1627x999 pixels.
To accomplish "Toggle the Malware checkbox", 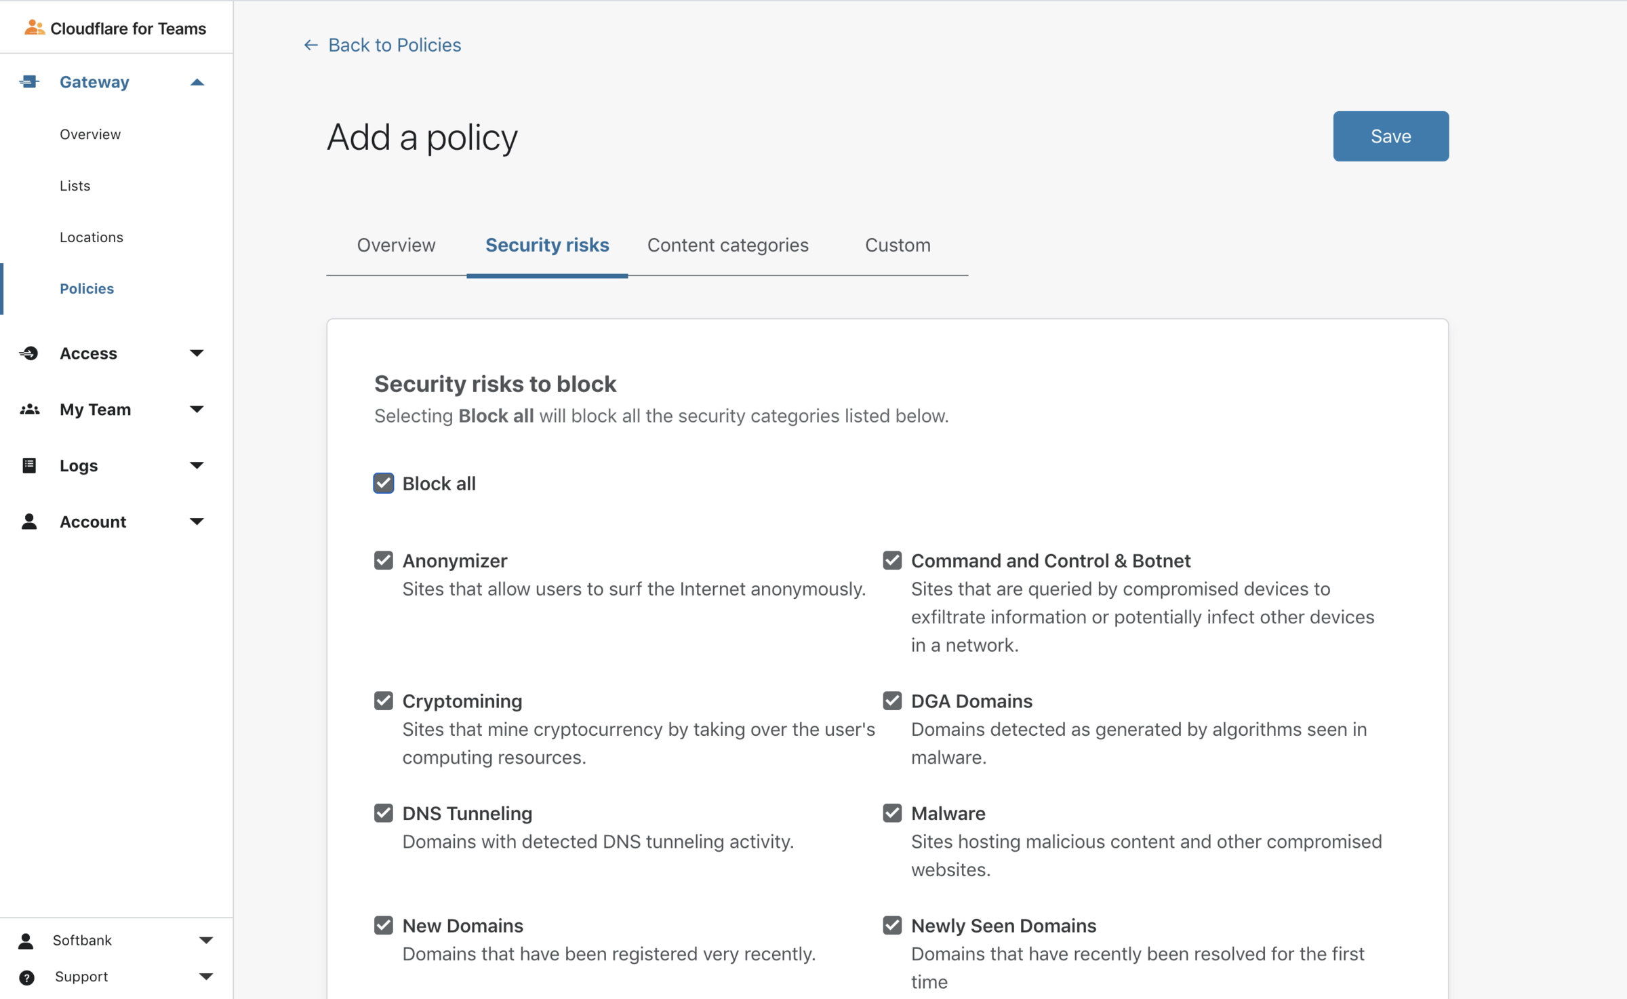I will [x=892, y=813].
